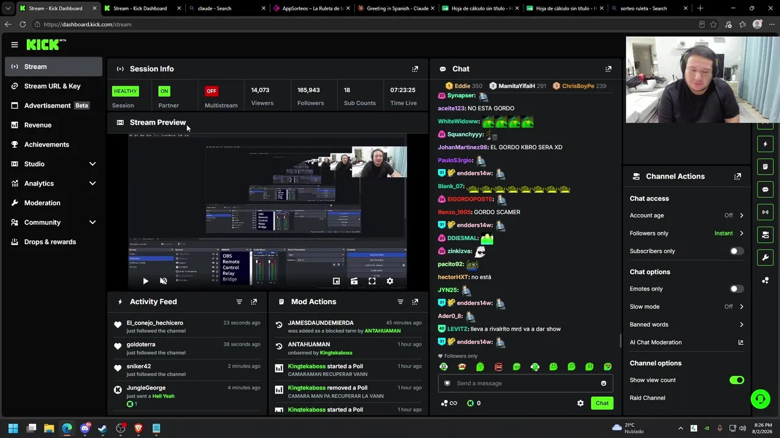Open the Mod Actions filter options

(400, 302)
